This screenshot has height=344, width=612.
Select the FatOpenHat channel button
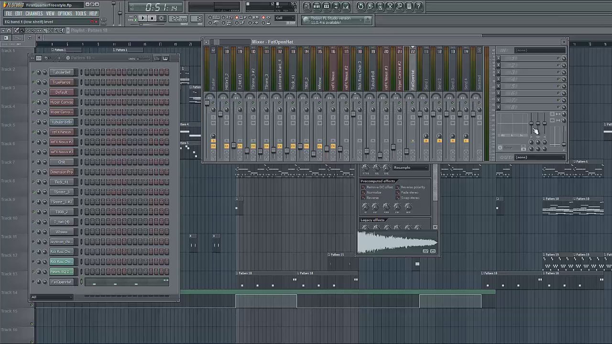[x=62, y=282]
